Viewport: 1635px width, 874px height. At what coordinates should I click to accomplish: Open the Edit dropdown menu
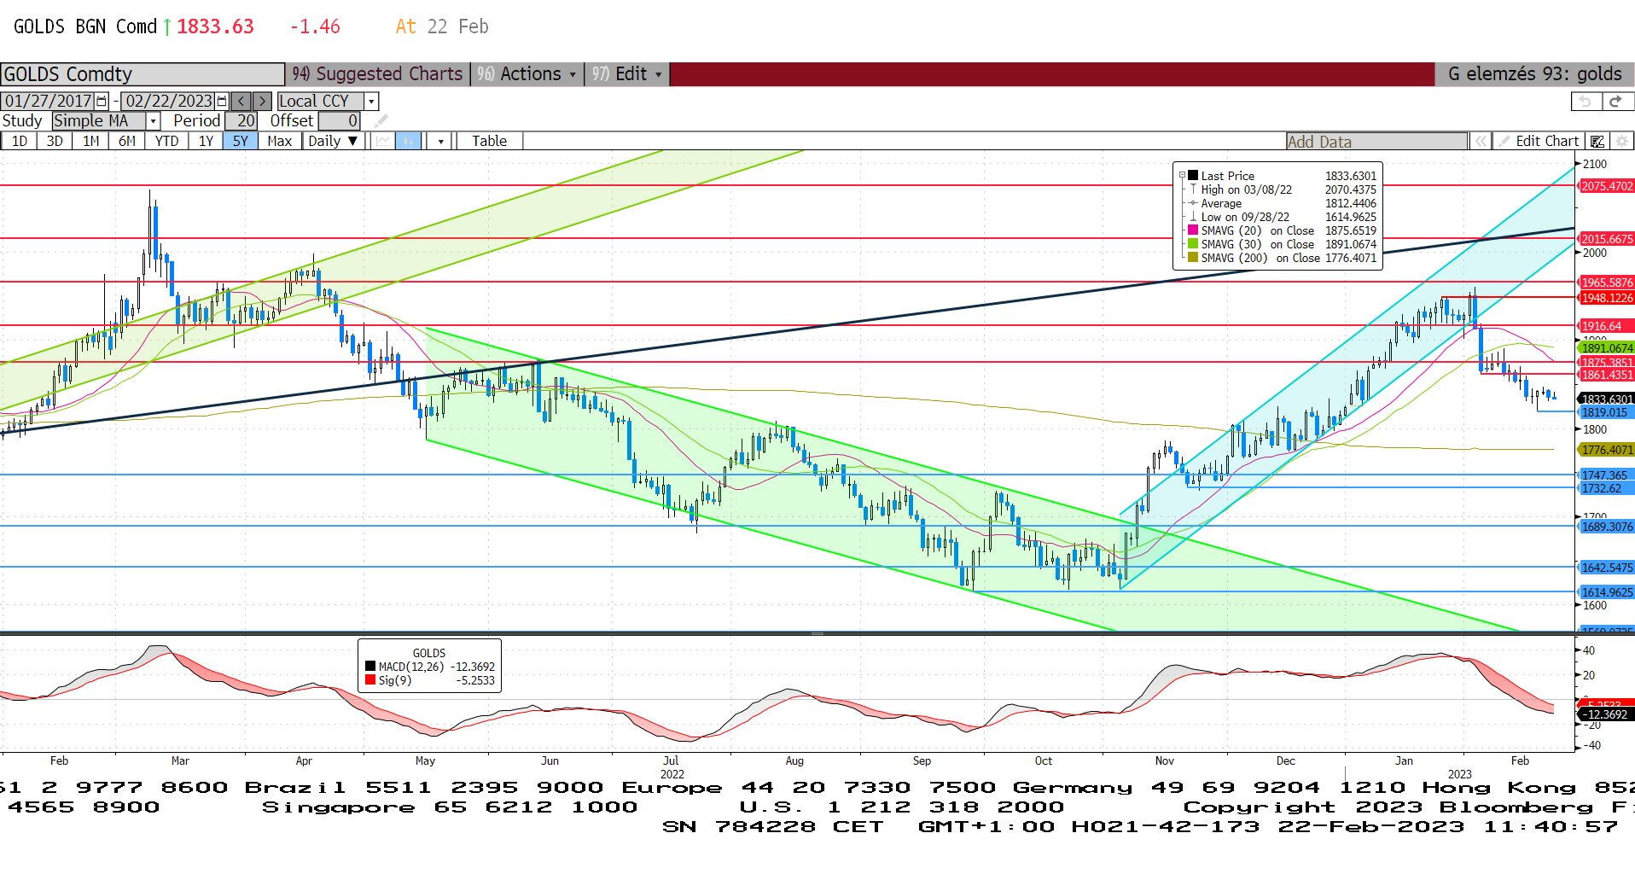(x=628, y=74)
